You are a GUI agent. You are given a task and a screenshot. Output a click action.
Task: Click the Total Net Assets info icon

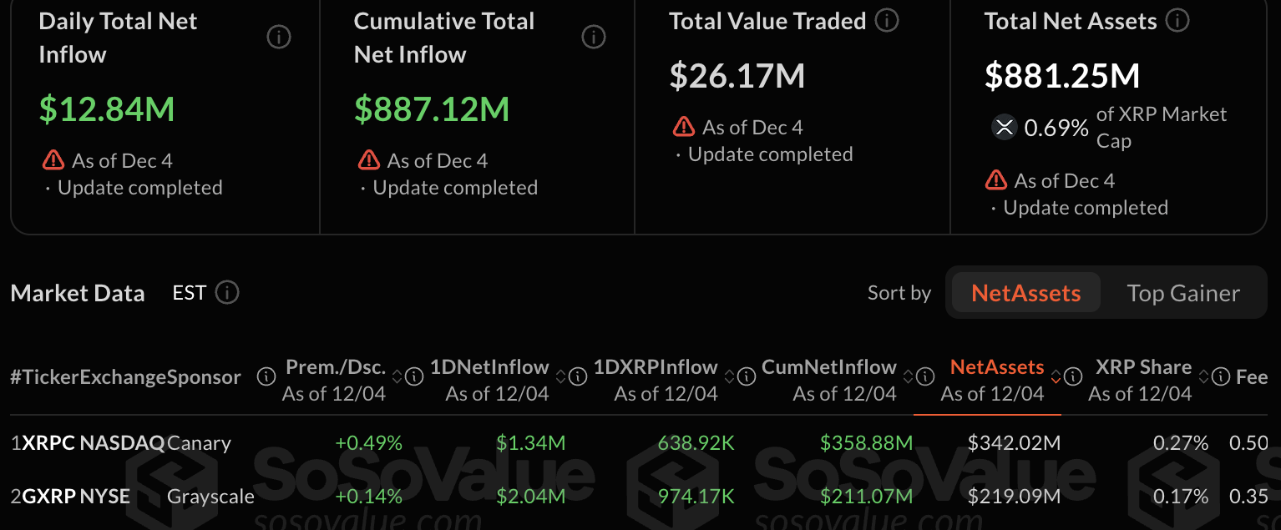click(1177, 20)
